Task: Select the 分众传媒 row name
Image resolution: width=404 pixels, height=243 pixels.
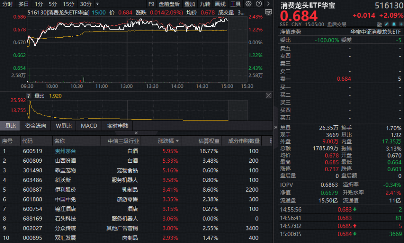Action: pos(66,228)
